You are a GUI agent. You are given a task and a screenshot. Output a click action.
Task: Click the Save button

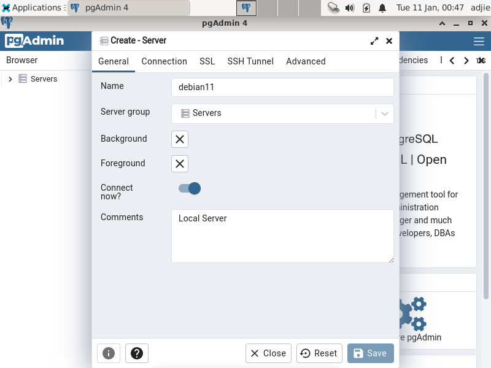(371, 353)
